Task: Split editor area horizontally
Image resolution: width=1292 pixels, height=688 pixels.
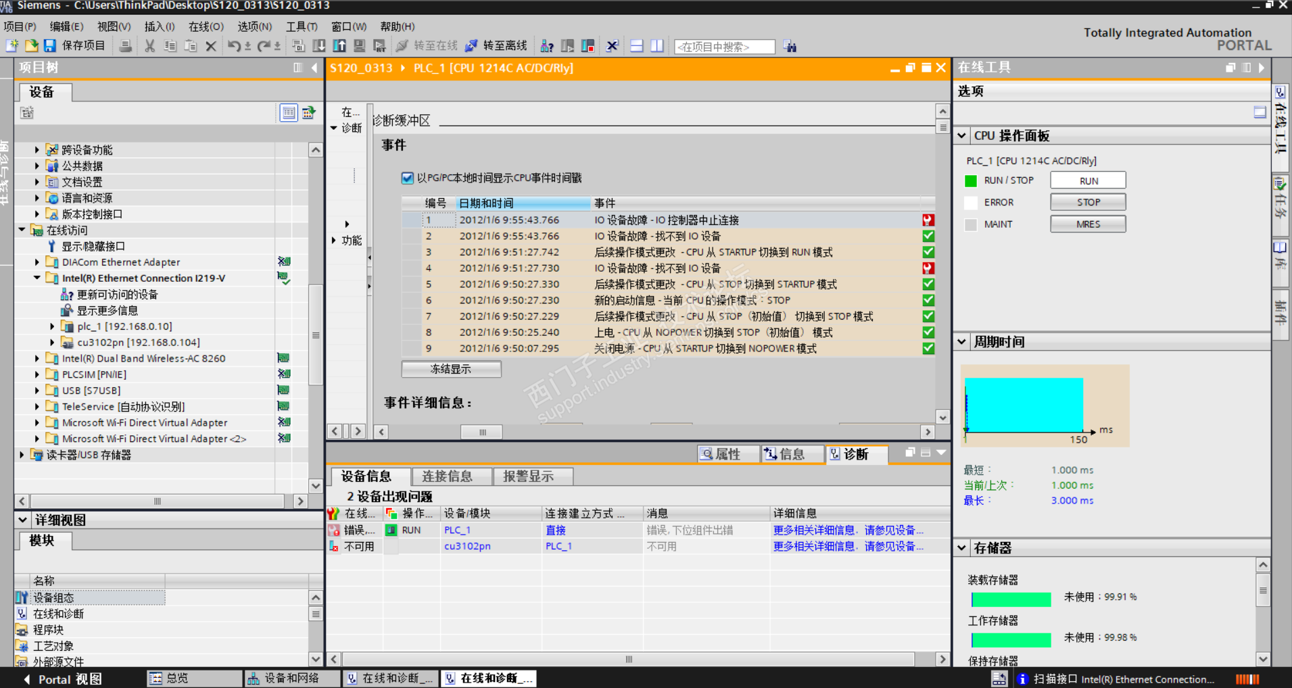Action: [x=636, y=46]
